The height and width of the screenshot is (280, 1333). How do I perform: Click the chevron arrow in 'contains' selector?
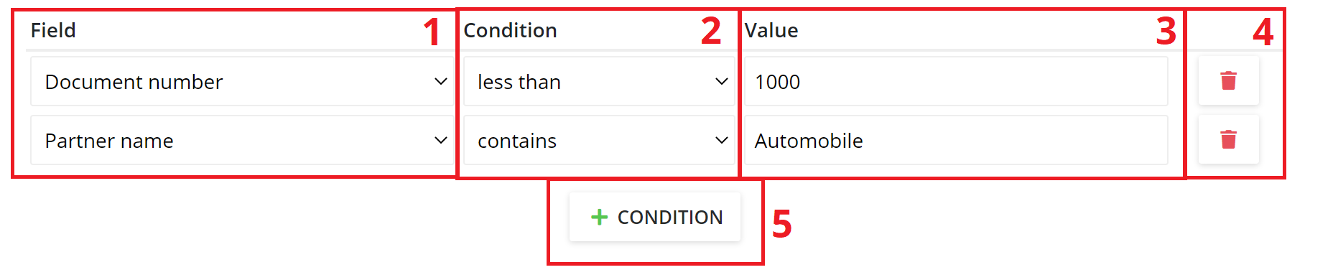coord(722,141)
